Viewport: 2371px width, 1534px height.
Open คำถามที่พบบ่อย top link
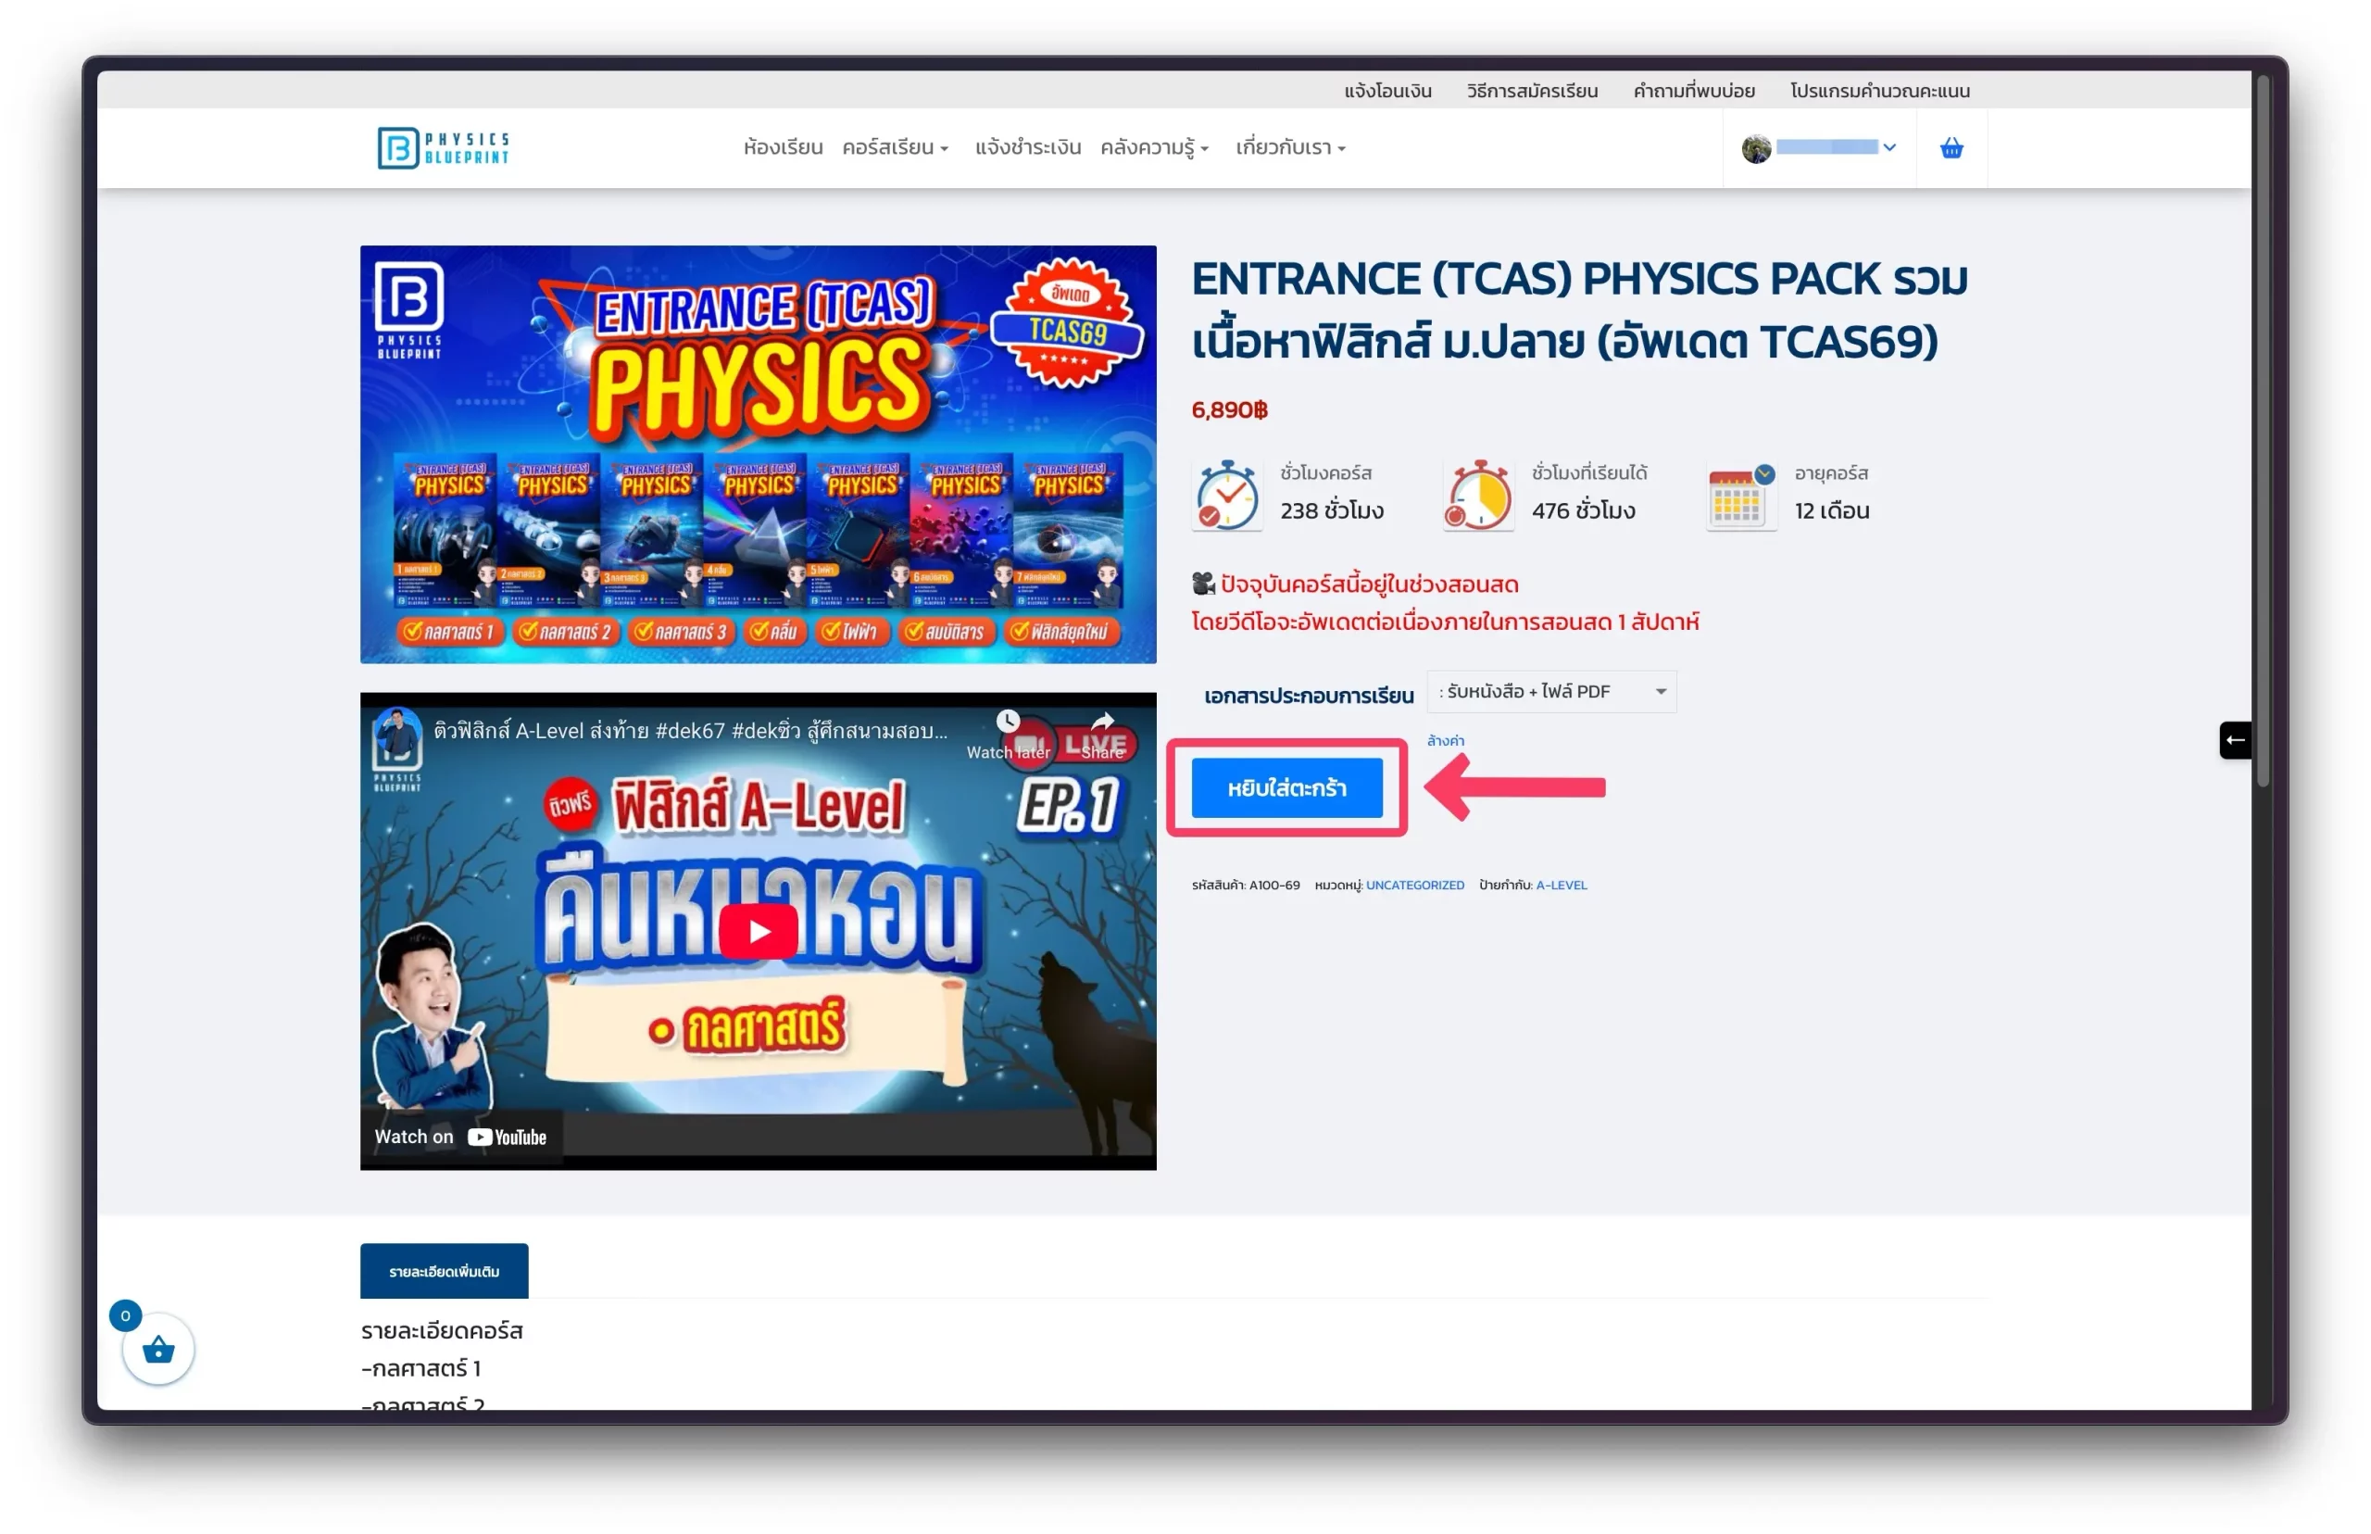click(1693, 91)
